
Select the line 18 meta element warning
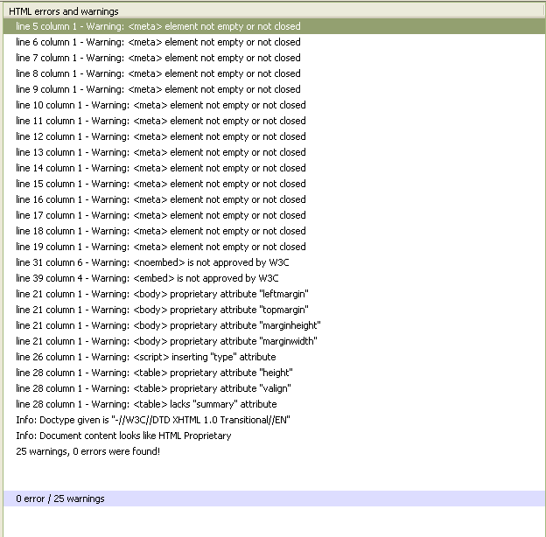click(274, 231)
